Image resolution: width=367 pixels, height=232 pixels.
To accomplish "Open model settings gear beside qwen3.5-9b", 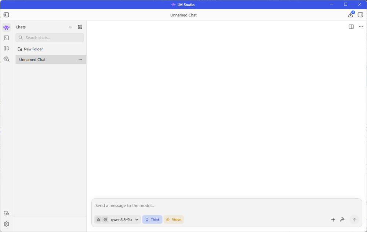I will click(x=105, y=220).
